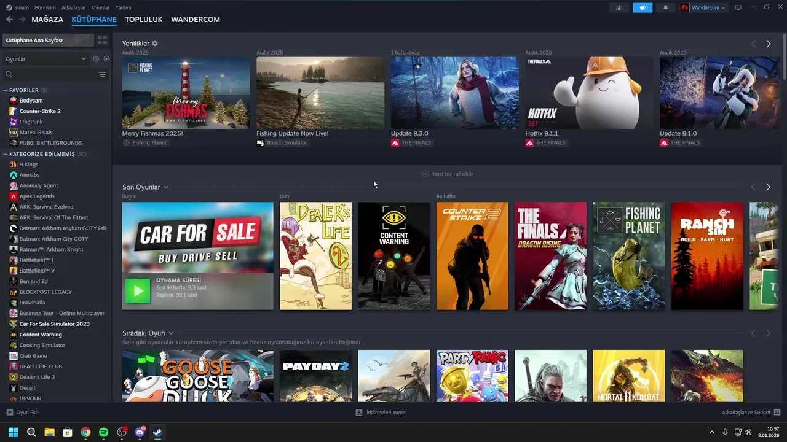Open the Oyunlar menu in menu bar

click(101, 7)
